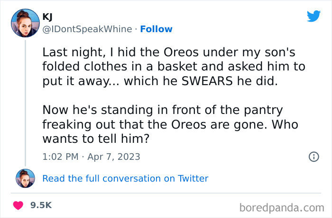Like the tweet with the heart icon
Viewport: 332px width, 218px height.
pyautogui.click(x=19, y=205)
